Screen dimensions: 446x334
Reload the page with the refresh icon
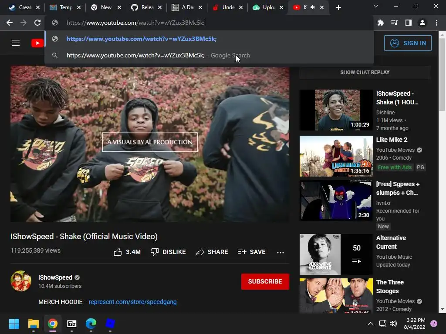[x=37, y=23]
